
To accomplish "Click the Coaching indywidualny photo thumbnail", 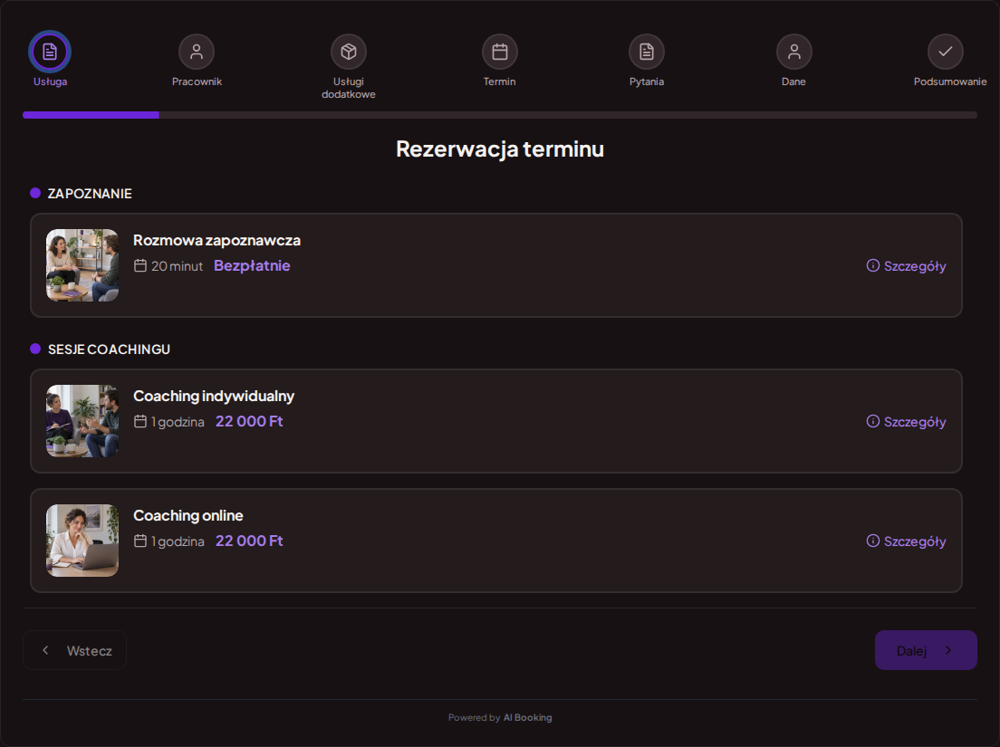I will click(82, 421).
